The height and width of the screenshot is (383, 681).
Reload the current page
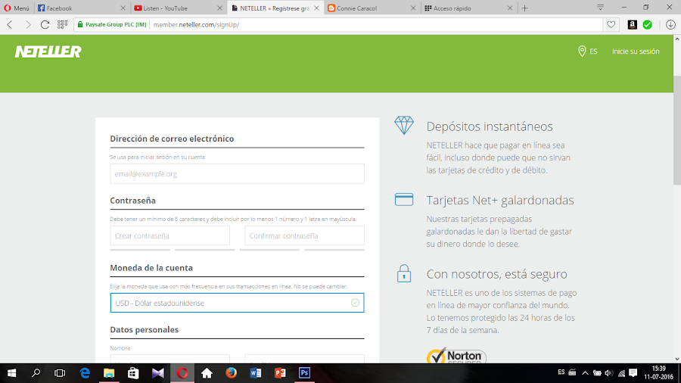point(45,25)
